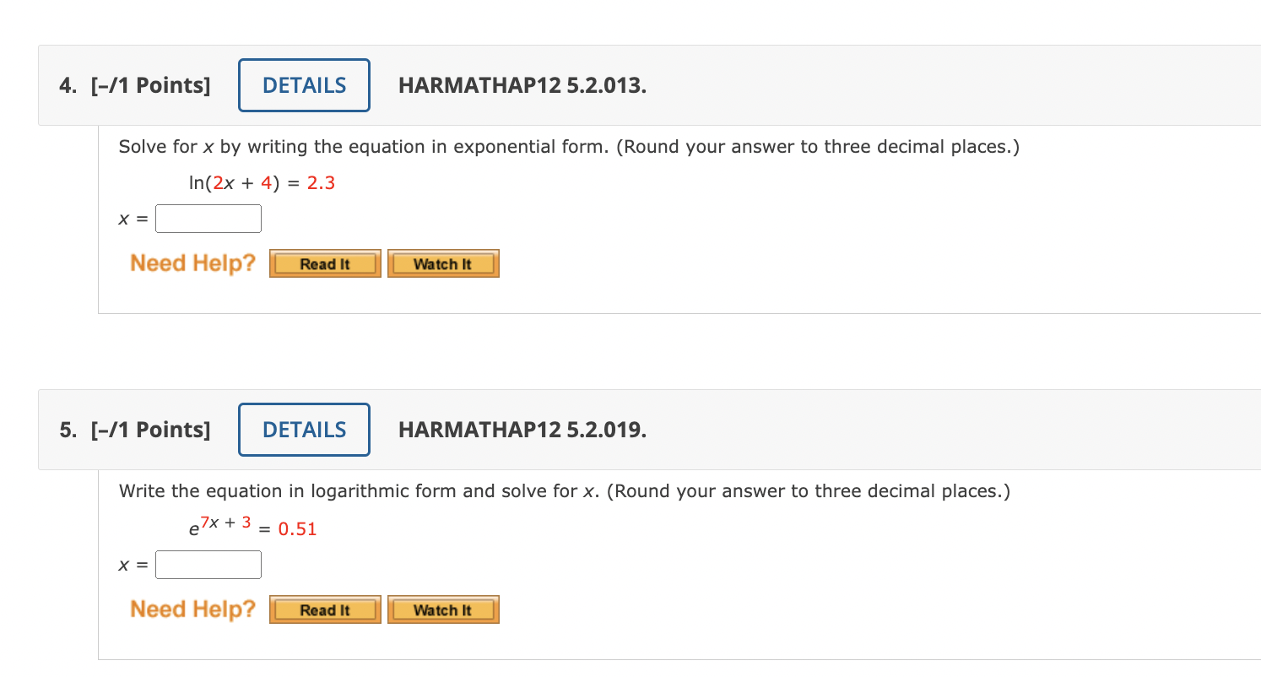Click the x answer box in question 4
This screenshot has width=1261, height=677.
(x=208, y=218)
